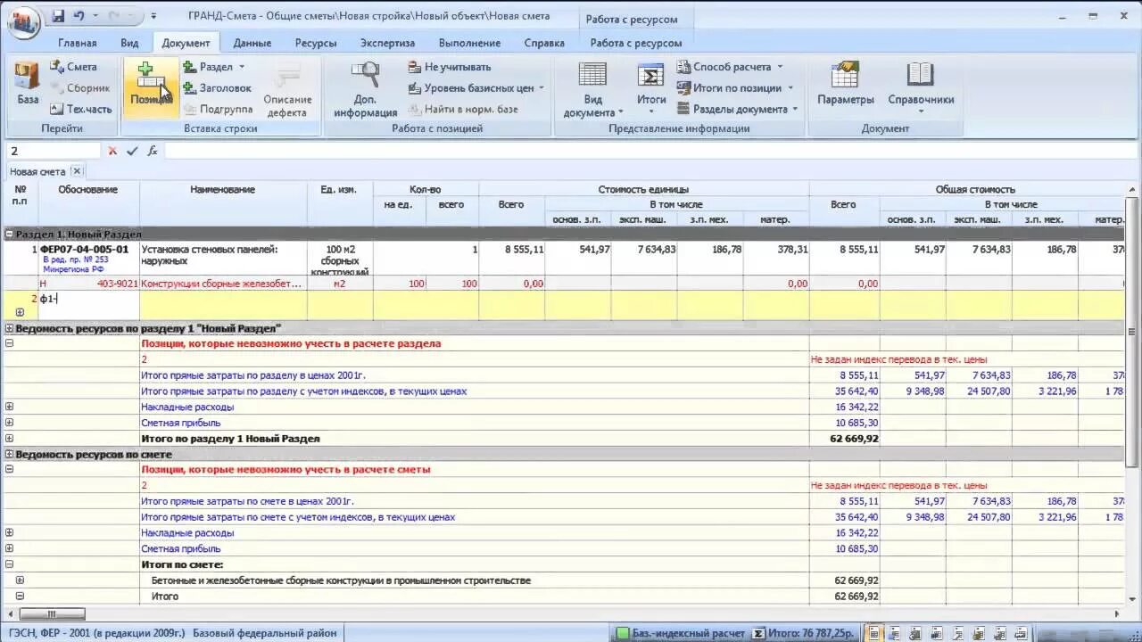Expand the Накладные расходы row in section

[10, 407]
